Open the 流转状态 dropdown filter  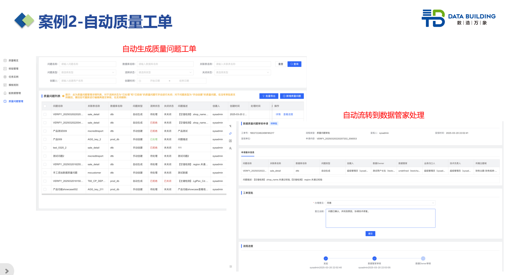[165, 73]
